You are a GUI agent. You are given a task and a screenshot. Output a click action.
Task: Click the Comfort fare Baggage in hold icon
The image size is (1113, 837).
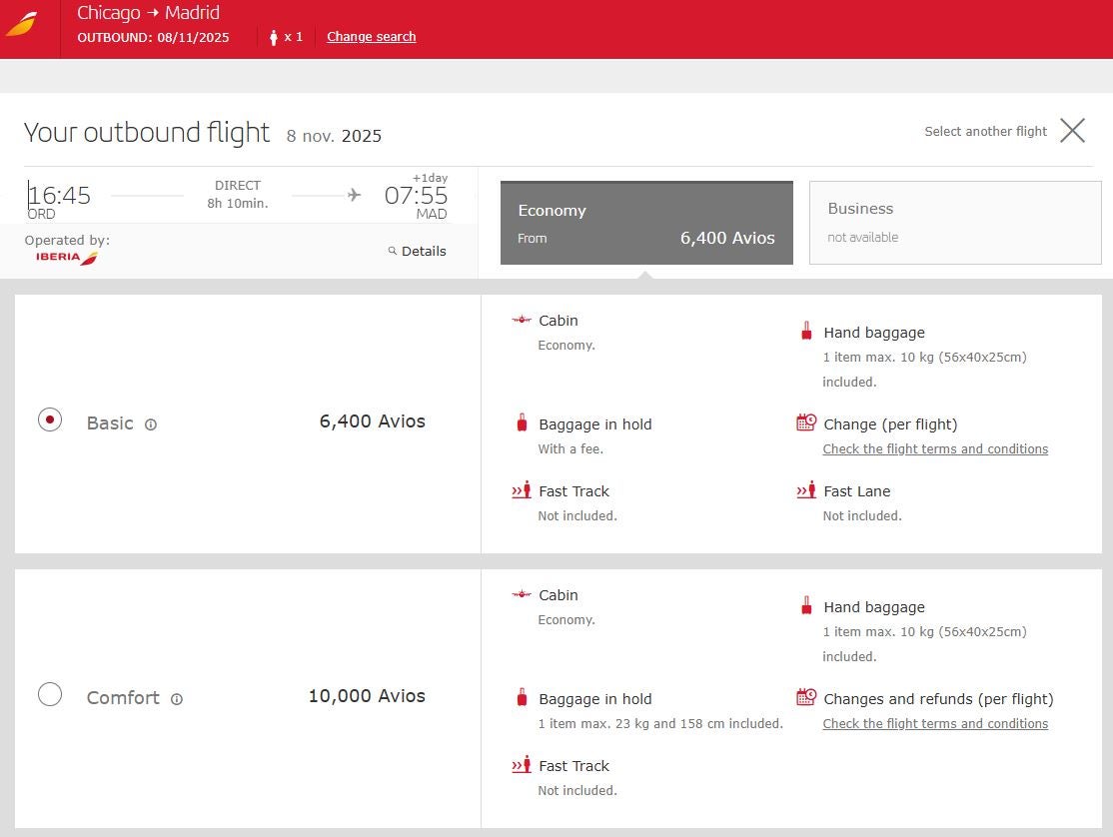pos(522,698)
